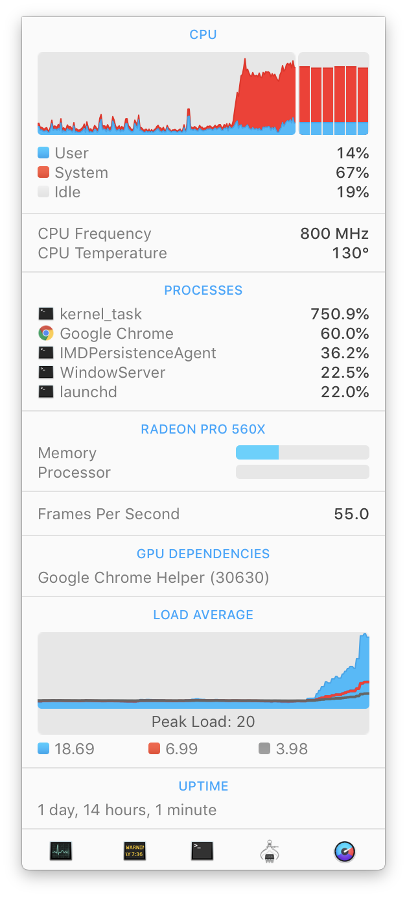Open Activity Monitor from bottom bar
407x897 pixels.
click(61, 851)
